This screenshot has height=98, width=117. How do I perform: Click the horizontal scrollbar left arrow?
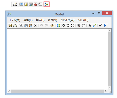[9, 91]
